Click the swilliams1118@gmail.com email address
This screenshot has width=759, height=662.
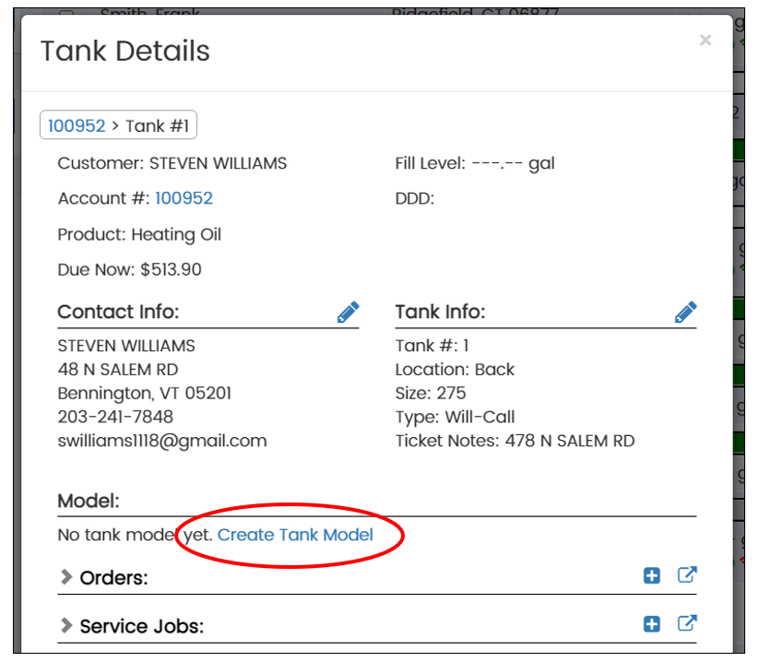point(162,441)
